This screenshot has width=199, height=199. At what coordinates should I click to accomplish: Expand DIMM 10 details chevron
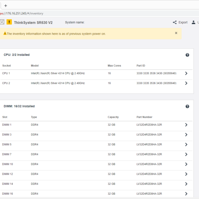186,164
